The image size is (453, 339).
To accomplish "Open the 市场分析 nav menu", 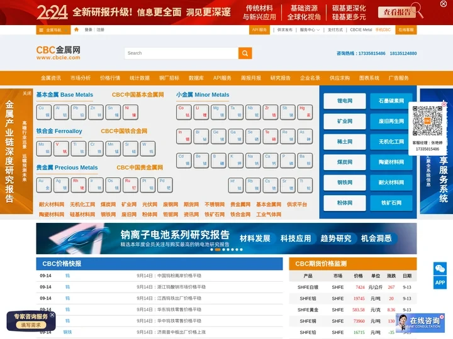I will (81, 78).
